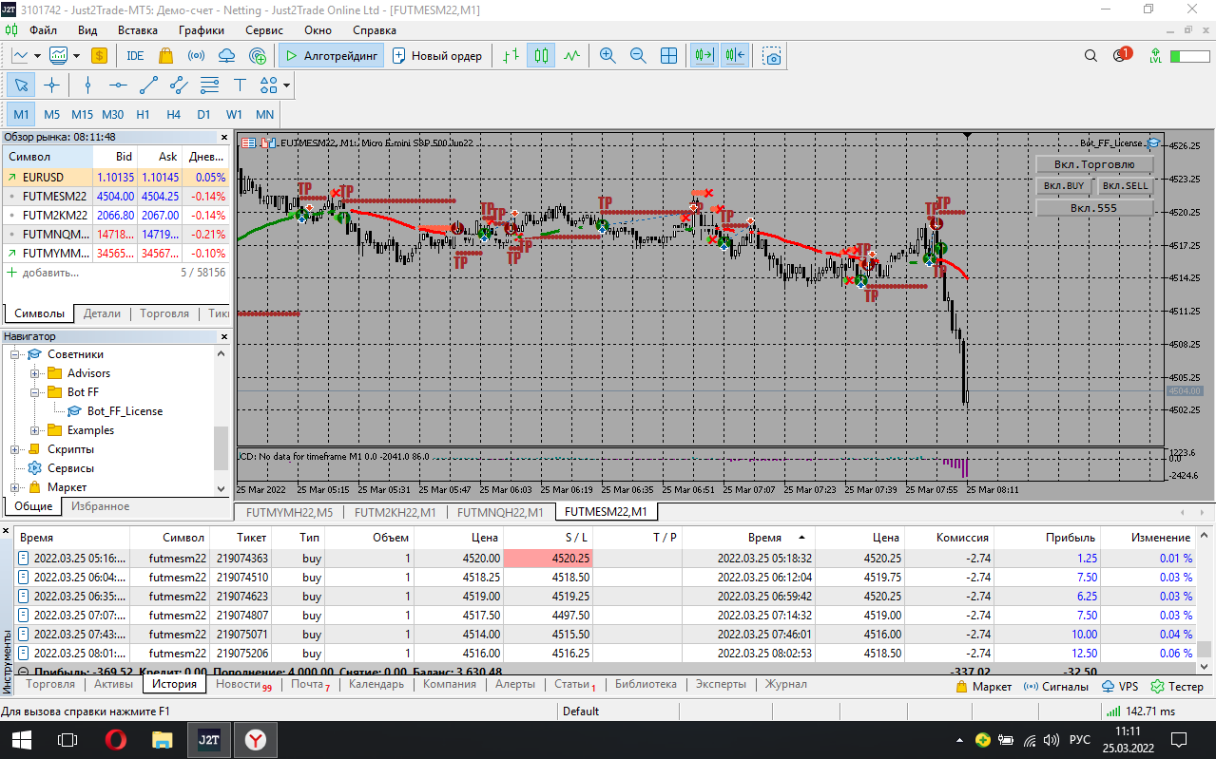Open the new chart icon
1216x759 pixels.
[20, 55]
